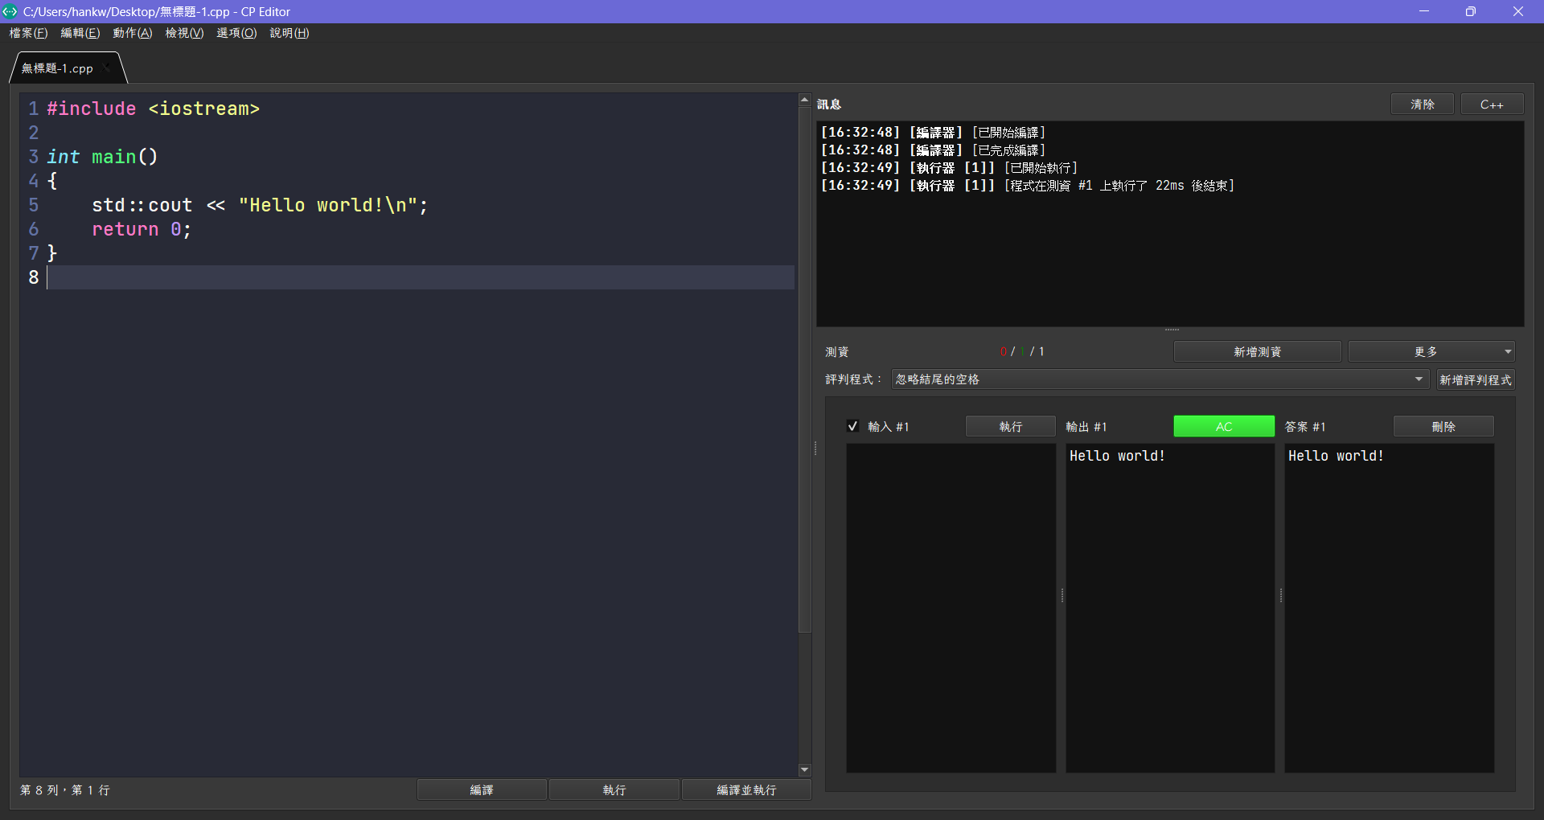The width and height of the screenshot is (1544, 820).
Task: Click the 清除 button to clear messages
Action: pyautogui.click(x=1423, y=105)
